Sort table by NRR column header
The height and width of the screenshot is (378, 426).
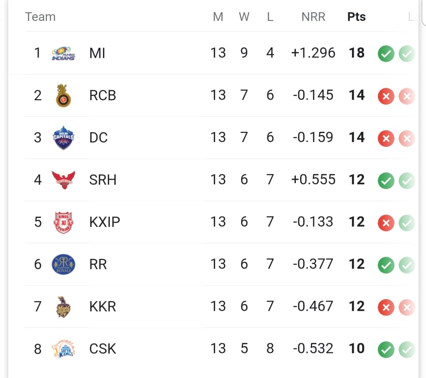tap(313, 17)
